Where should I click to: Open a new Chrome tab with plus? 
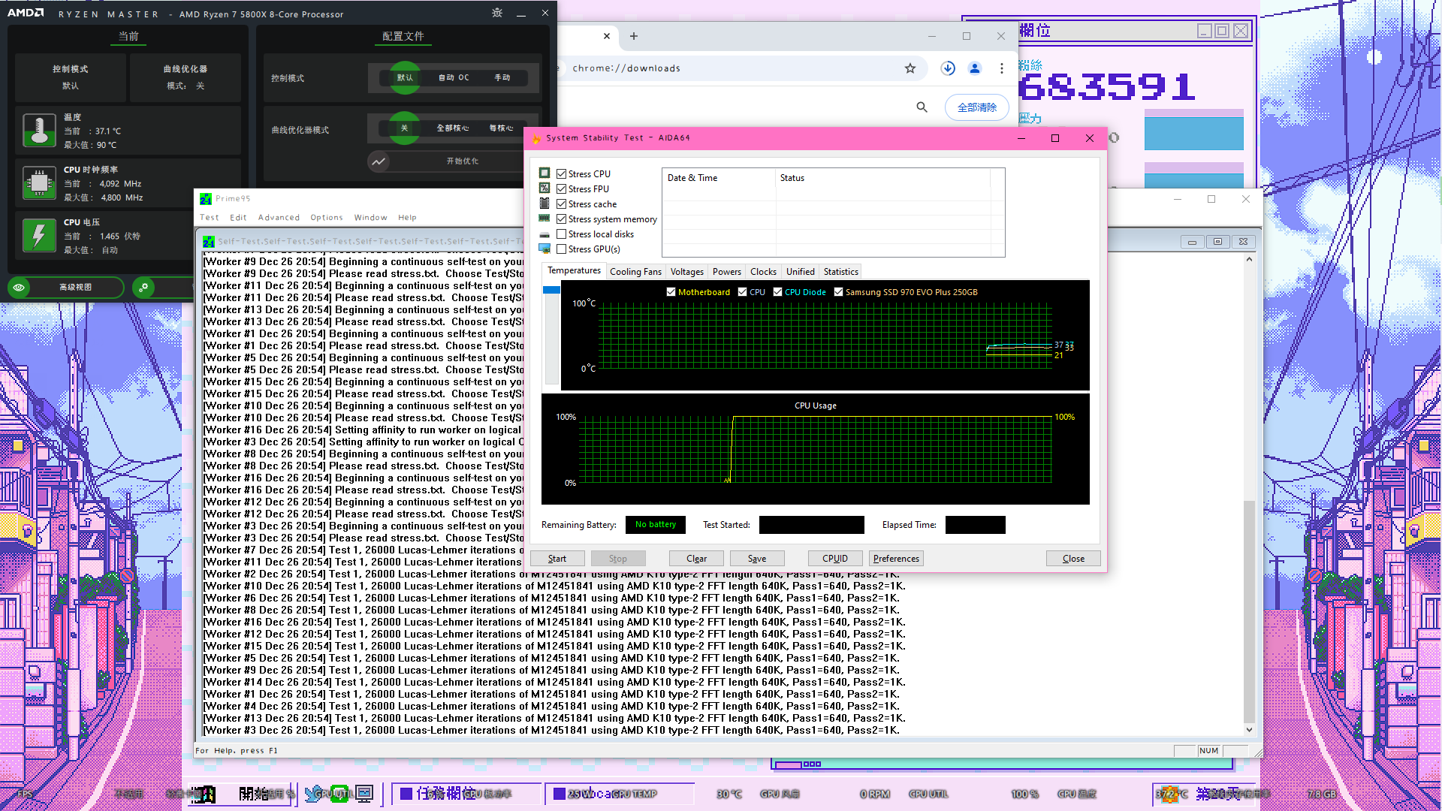[x=634, y=36]
